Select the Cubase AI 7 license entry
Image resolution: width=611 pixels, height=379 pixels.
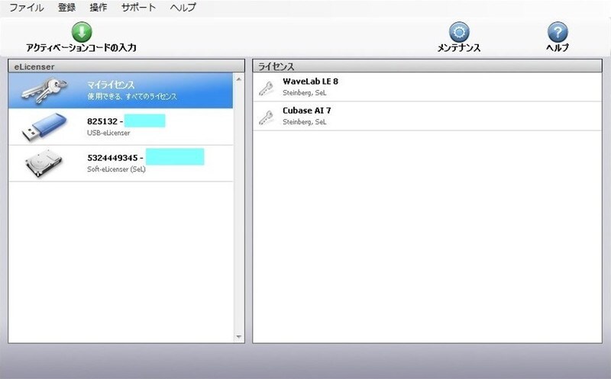[428, 116]
